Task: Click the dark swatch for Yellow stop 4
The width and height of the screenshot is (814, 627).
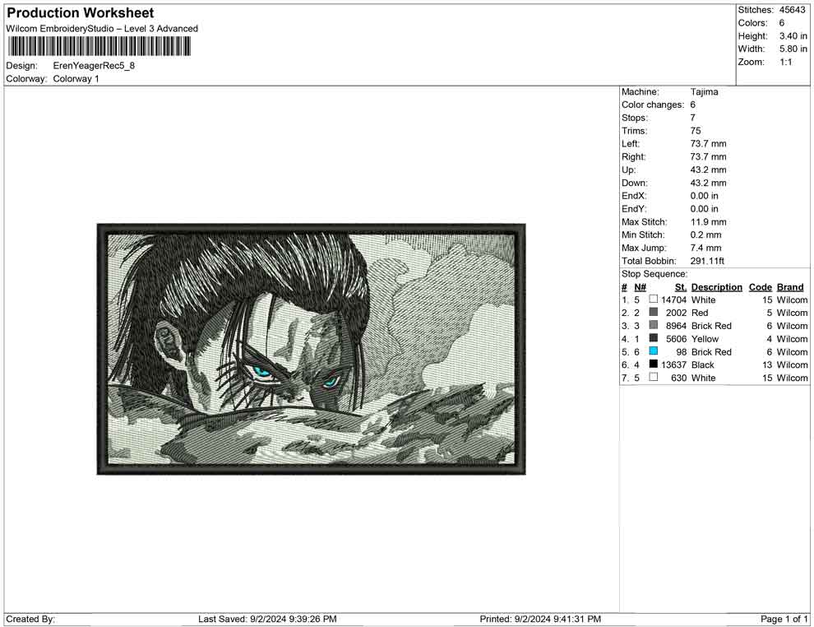Action: tap(654, 337)
